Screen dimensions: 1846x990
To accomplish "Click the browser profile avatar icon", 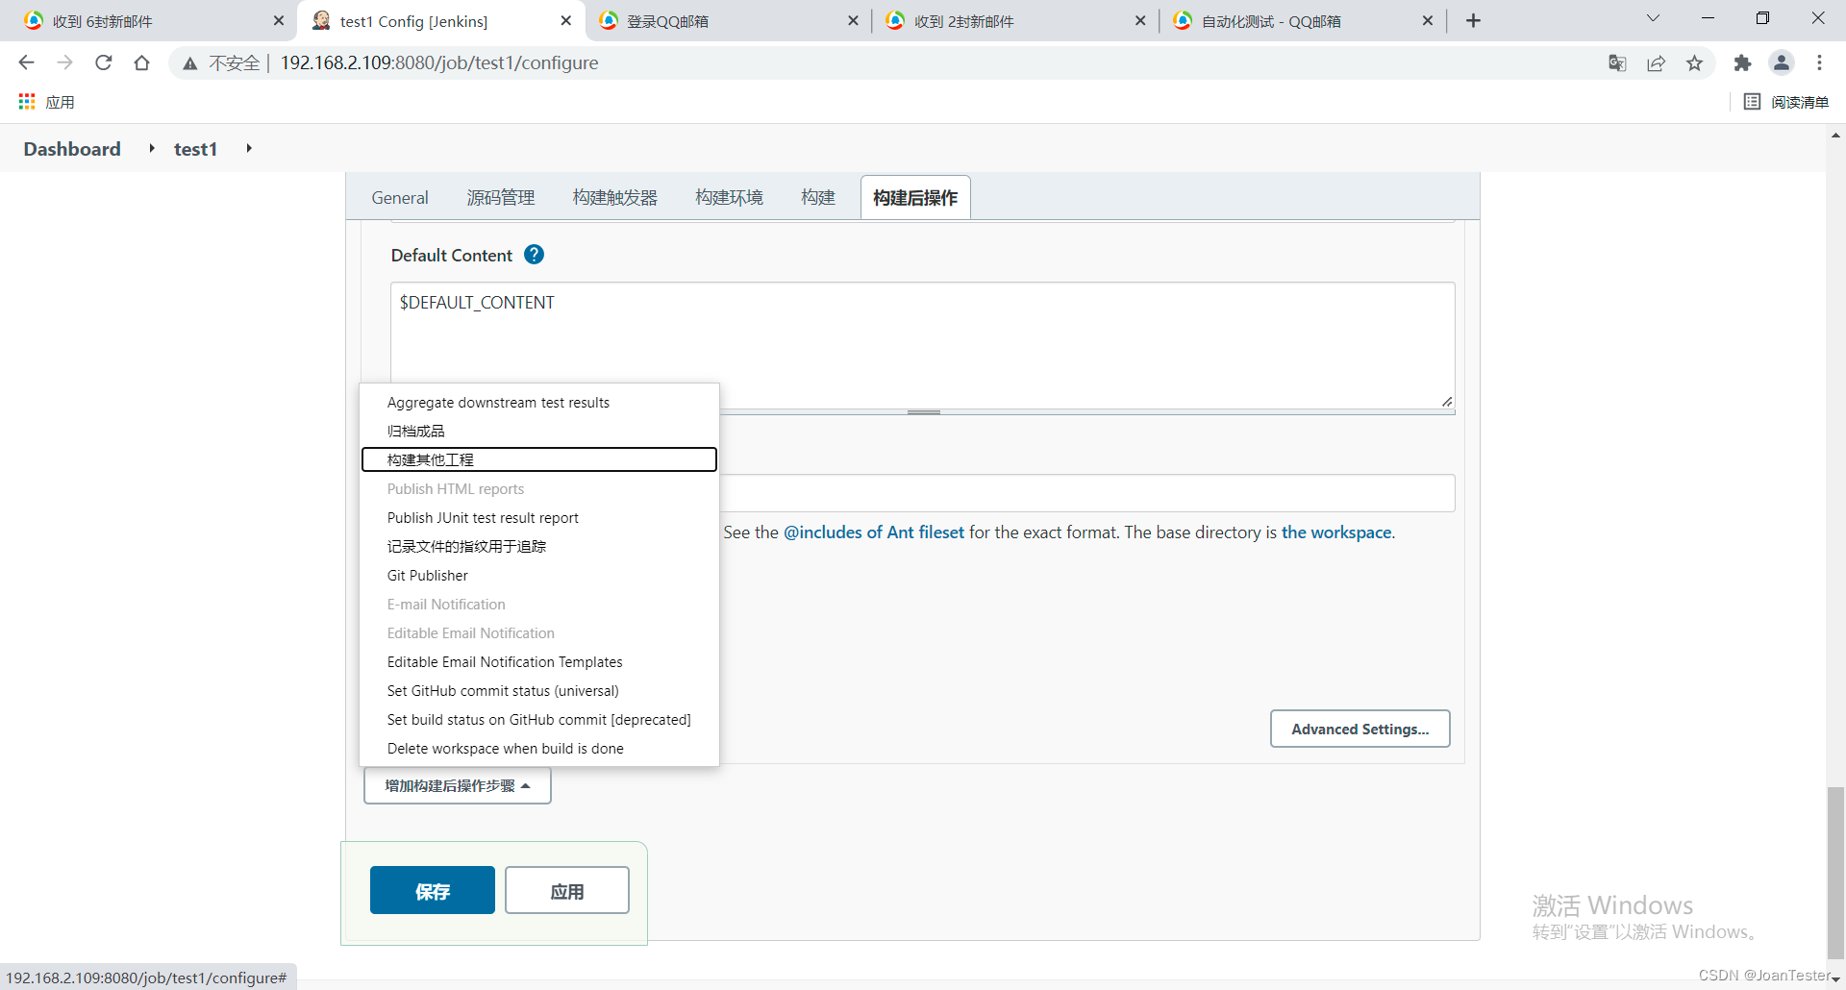I will pyautogui.click(x=1782, y=62).
